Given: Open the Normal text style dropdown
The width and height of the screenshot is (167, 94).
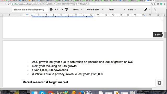Looking at the screenshot, I should [95, 10].
